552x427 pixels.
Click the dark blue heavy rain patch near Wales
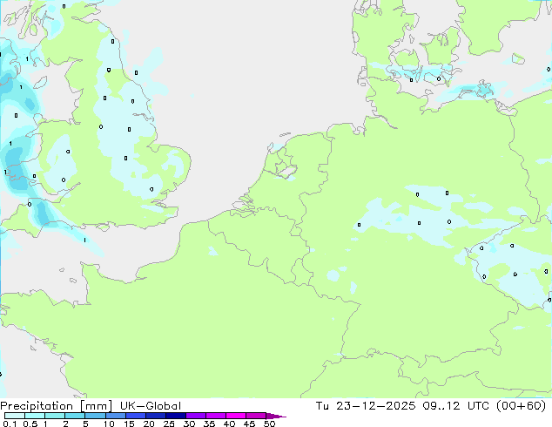14,159
